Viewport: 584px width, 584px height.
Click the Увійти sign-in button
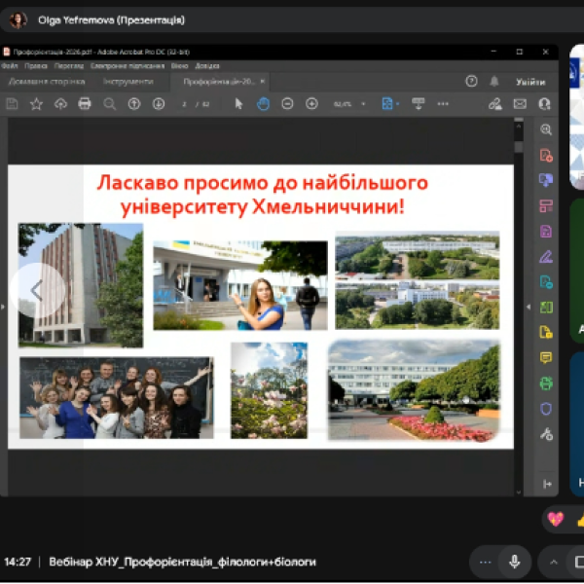[530, 82]
